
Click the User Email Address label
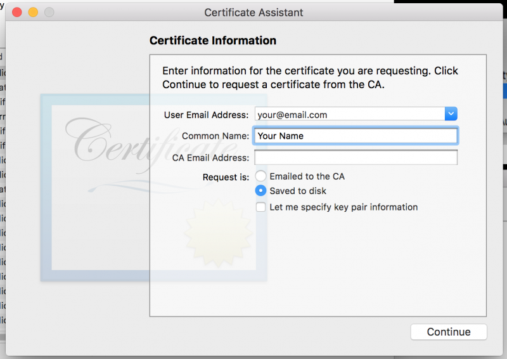[x=206, y=115]
